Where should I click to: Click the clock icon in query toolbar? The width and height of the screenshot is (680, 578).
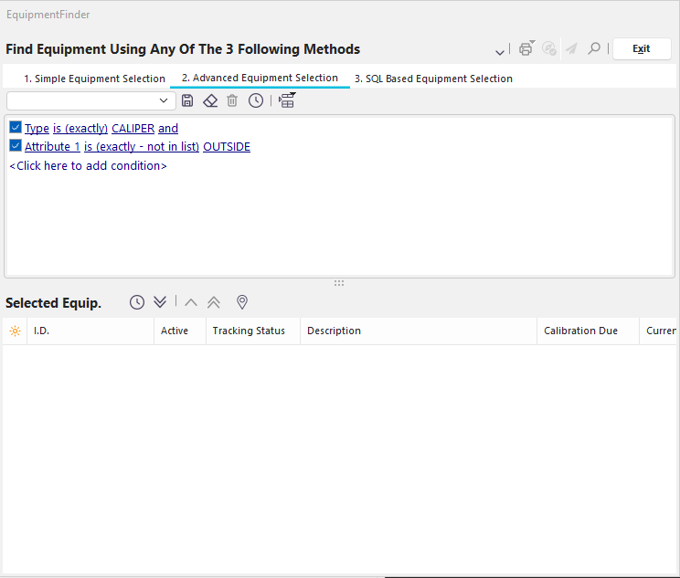[256, 100]
